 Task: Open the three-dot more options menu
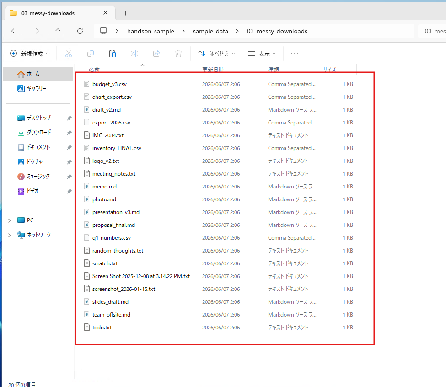[x=295, y=54]
